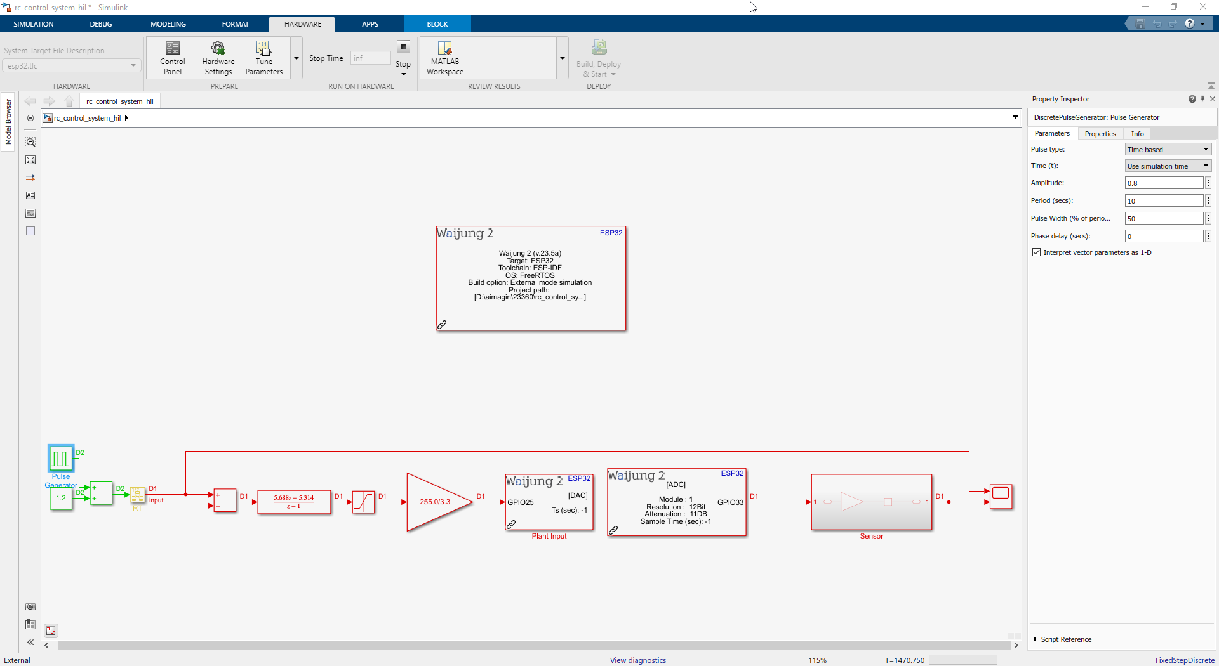1219x666 pixels.
Task: Select the 255.0/3.3 gain block
Action: click(439, 502)
